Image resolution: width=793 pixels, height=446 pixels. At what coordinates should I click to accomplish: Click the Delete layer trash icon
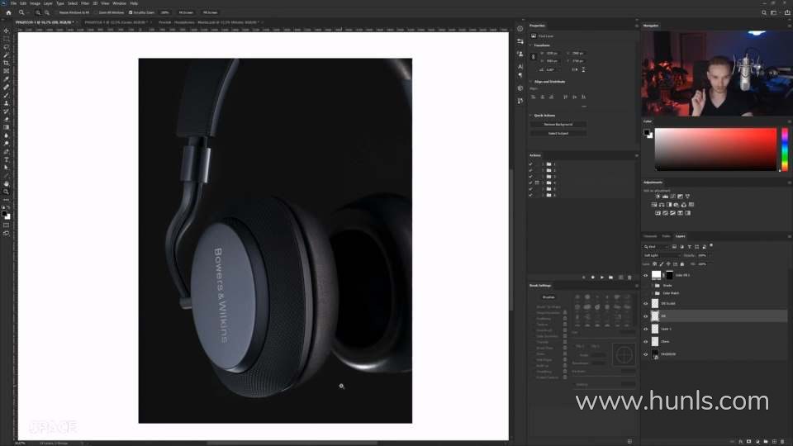click(782, 441)
